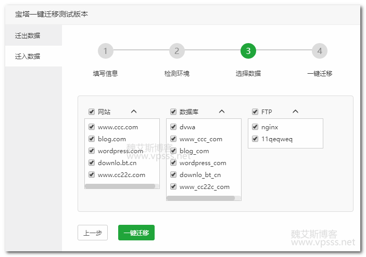Uncheck the dvwa database
This screenshot has height=257, width=366.
pos(173,127)
